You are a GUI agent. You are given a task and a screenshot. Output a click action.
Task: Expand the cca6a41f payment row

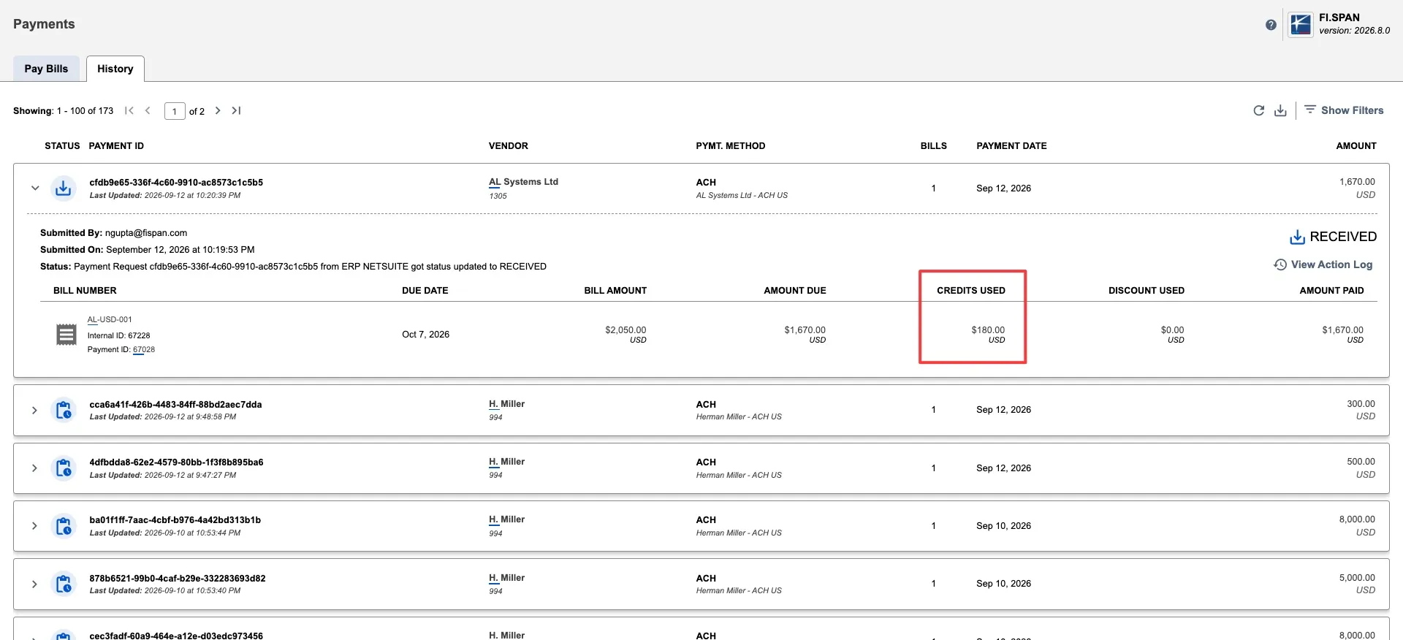[34, 410]
